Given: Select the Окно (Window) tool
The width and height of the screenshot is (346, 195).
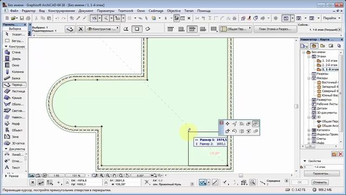Looking at the screenshot, I should 15,65.
